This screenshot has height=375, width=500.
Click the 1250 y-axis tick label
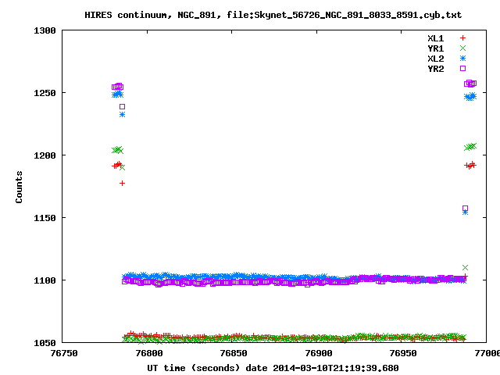tap(45, 93)
